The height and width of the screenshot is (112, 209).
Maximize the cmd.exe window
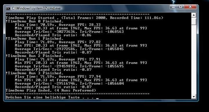pos(181,7)
